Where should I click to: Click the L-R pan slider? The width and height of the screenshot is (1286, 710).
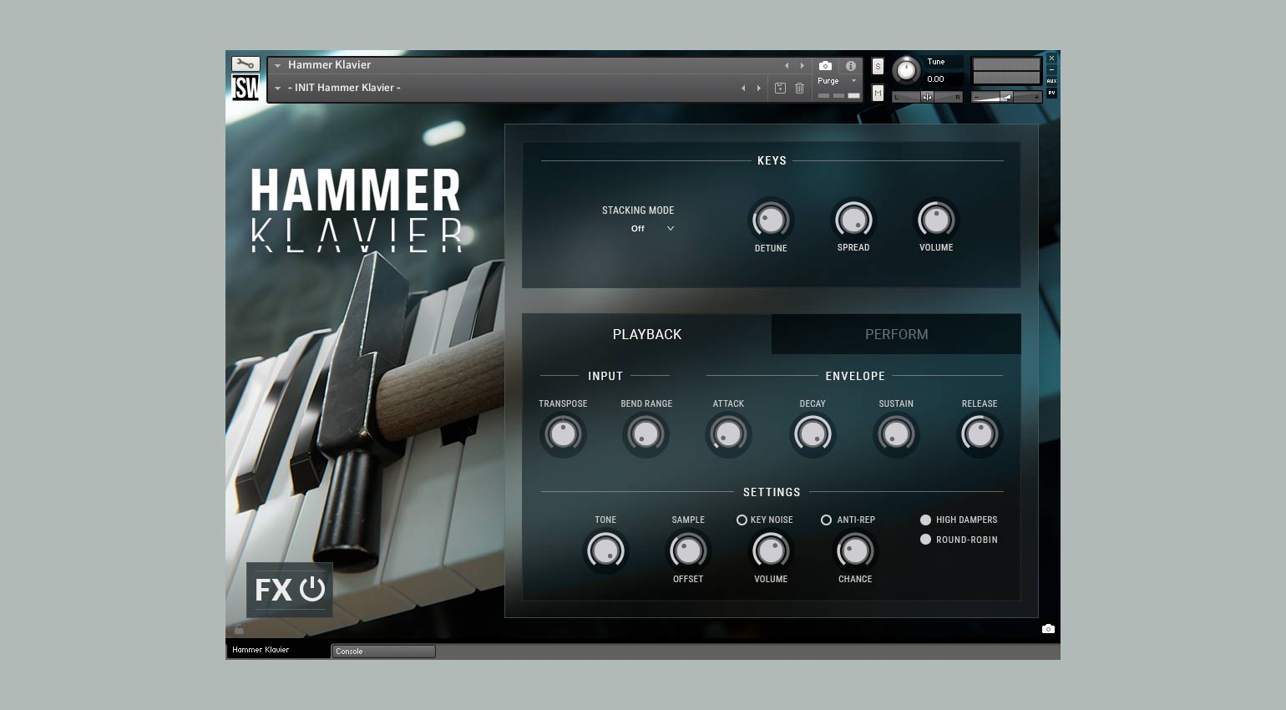927,97
